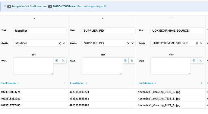Click branch icon beside column A Wert field
The width and height of the screenshot is (208, 114).
pyautogui.click(x=63, y=61)
